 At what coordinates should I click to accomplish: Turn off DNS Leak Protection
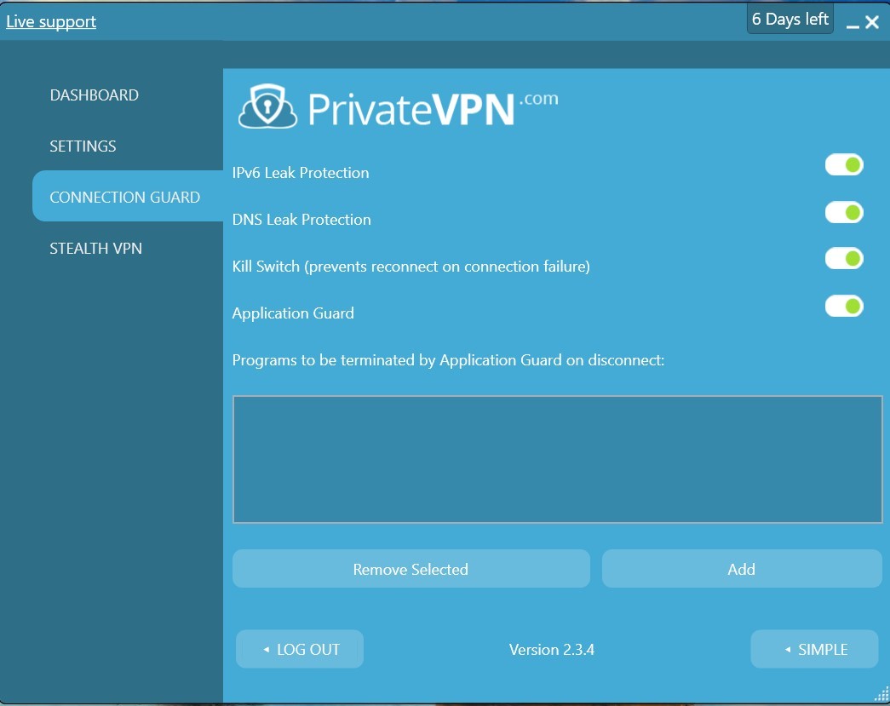pos(844,212)
